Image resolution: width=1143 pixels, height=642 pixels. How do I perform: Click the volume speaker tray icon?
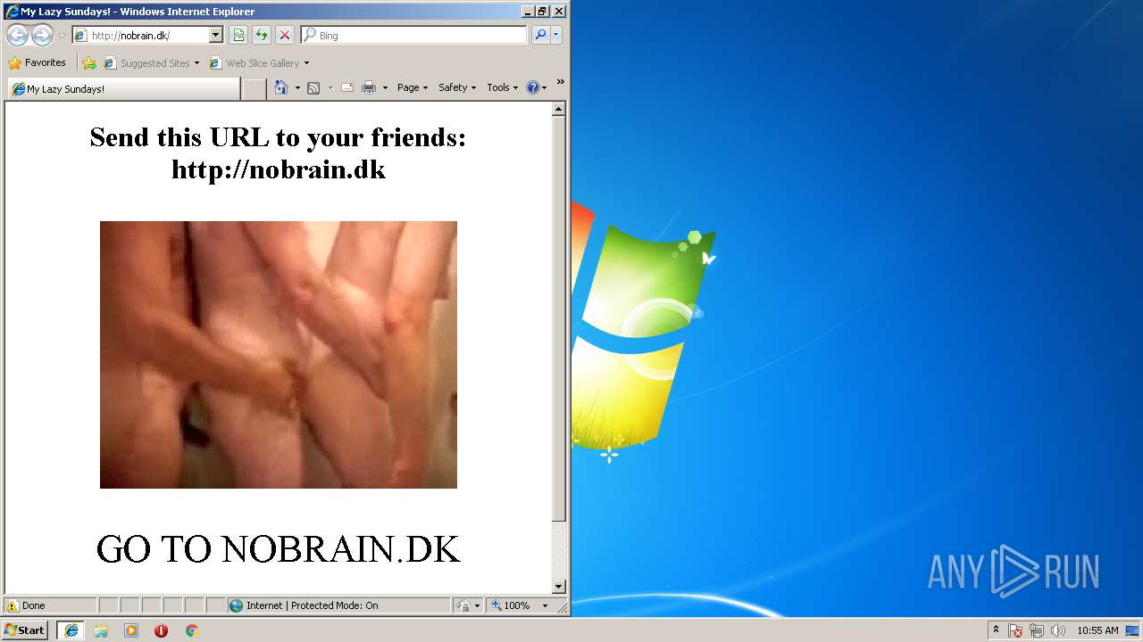point(1058,630)
